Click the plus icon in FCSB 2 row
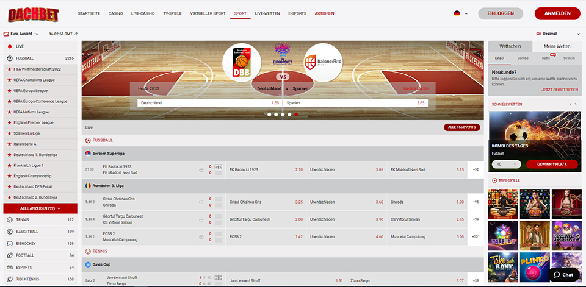The image size is (586, 287). point(201,236)
